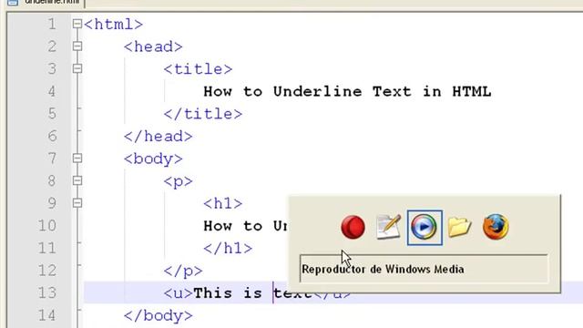Collapse the head fold marker on line 2
583x328 pixels.
point(77,46)
